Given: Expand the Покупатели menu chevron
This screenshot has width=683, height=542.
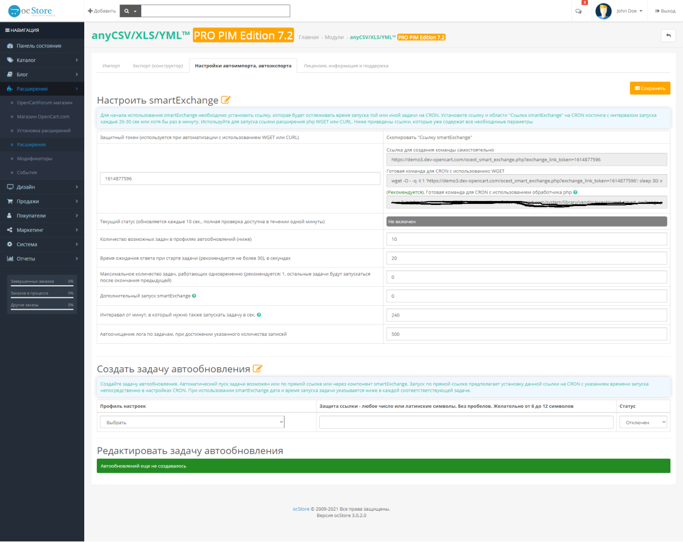Looking at the screenshot, I should (x=77, y=216).
